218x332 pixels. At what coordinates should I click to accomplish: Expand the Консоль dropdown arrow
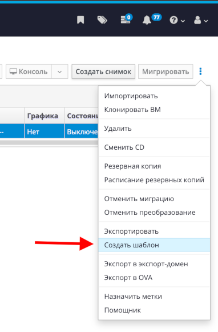(x=59, y=71)
